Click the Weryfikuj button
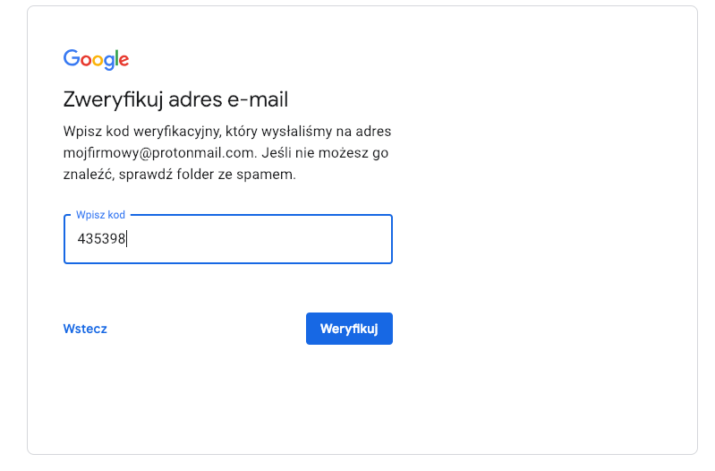Viewport: 715px width, 471px height. pyautogui.click(x=349, y=329)
